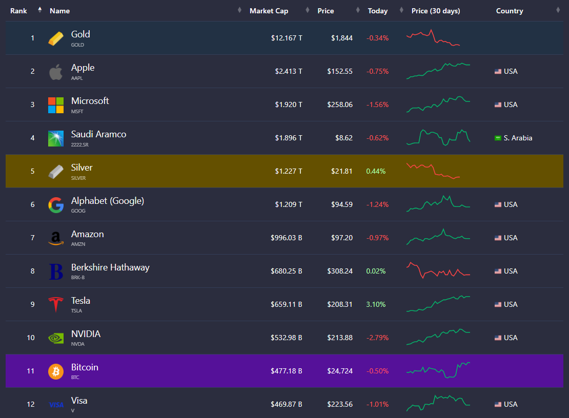The width and height of the screenshot is (569, 418).
Task: Click Bitcoin price $24,724
Action: coord(340,371)
